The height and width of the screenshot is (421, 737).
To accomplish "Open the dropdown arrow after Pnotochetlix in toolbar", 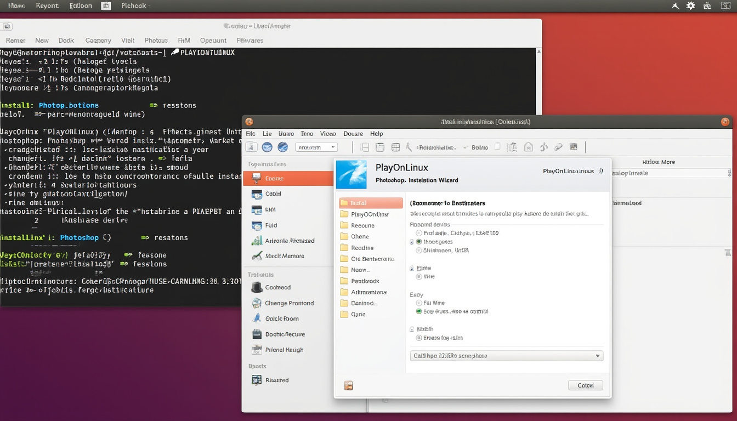I will point(465,147).
